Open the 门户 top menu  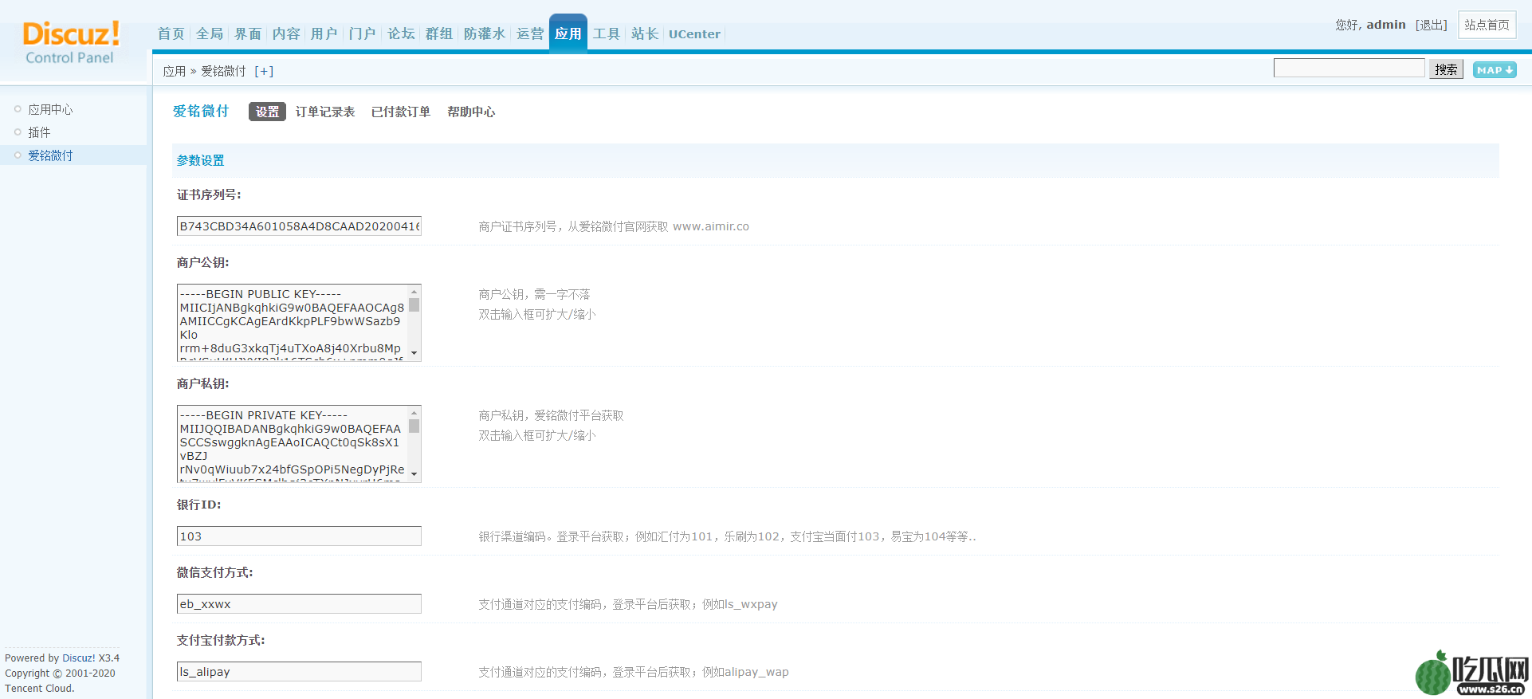click(x=363, y=33)
